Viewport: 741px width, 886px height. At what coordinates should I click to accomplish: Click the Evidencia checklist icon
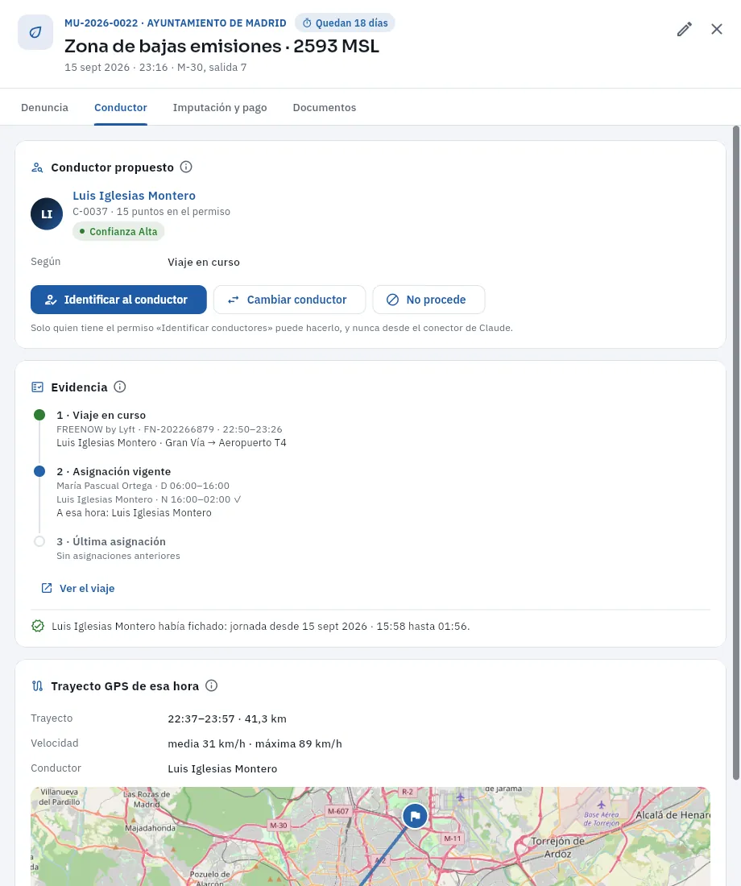click(x=37, y=387)
